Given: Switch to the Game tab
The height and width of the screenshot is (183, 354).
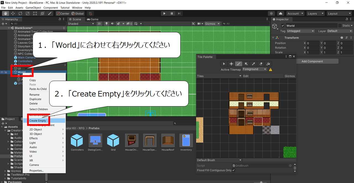Looking at the screenshot, I should (93, 19).
